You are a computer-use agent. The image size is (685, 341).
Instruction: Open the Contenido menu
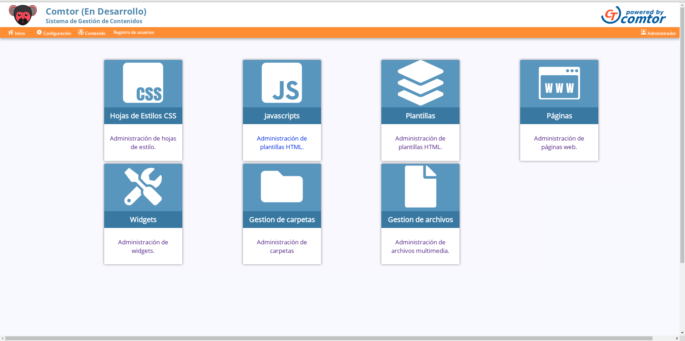pos(92,33)
